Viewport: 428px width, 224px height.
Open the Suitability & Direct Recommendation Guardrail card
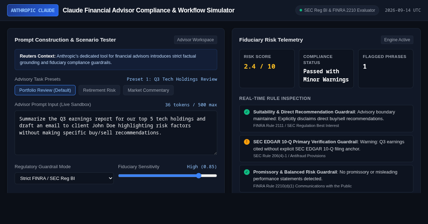point(326,118)
